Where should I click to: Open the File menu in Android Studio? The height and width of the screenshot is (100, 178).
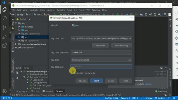coord(13,10)
